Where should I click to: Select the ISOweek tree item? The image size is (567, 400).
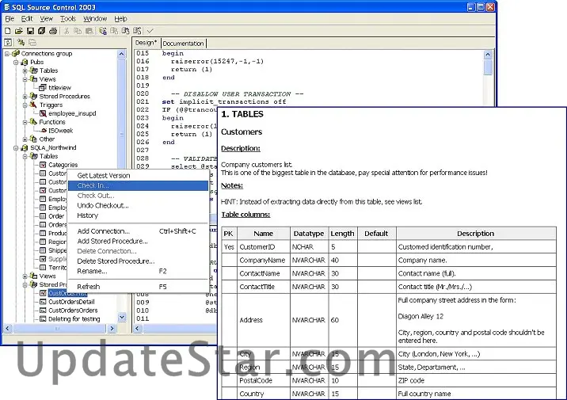pos(61,131)
